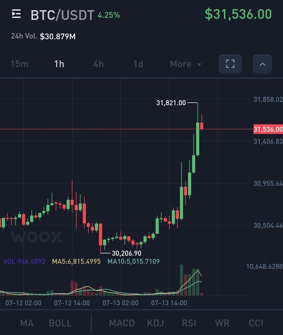Click the red current price label 31,536.00

pyautogui.click(x=268, y=129)
